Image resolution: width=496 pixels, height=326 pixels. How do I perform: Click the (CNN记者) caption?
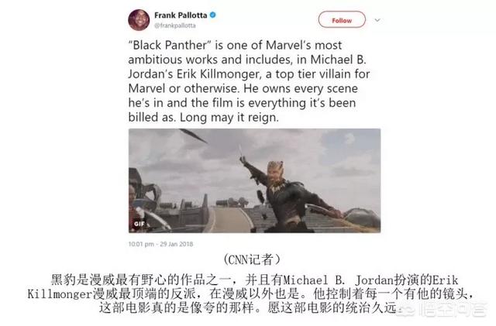(252, 259)
